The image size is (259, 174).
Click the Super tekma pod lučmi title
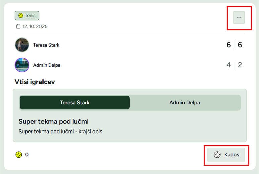[54, 122]
